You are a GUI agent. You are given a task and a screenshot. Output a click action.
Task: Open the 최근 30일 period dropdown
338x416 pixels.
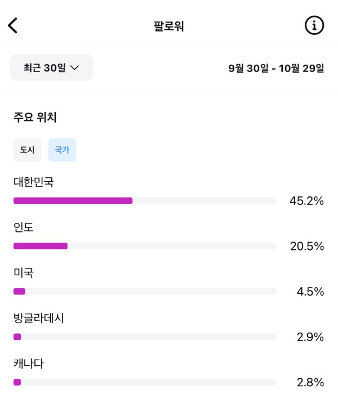(x=51, y=68)
